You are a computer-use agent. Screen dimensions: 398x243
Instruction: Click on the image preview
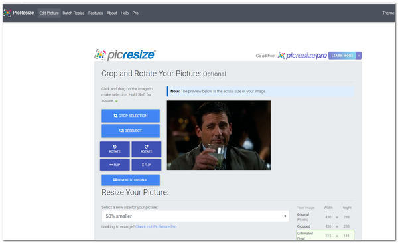(x=218, y=135)
